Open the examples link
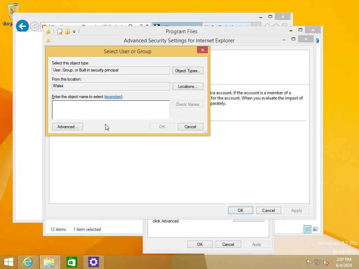Screen dimensions: 359x269 [x=113, y=97]
